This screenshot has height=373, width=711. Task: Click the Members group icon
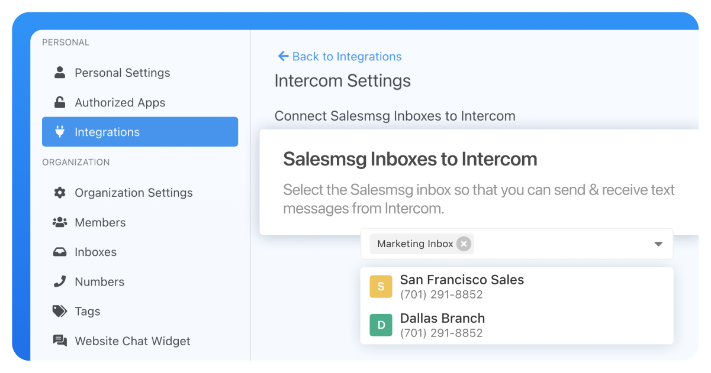point(60,222)
